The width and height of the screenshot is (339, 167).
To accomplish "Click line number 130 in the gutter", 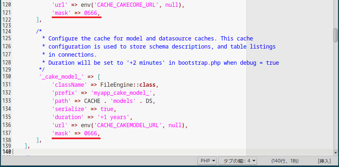I will pyautogui.click(x=6, y=77).
